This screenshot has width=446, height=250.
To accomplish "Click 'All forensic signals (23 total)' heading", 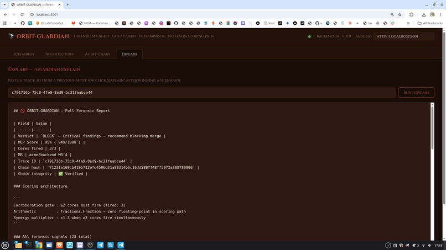I will [53, 236].
